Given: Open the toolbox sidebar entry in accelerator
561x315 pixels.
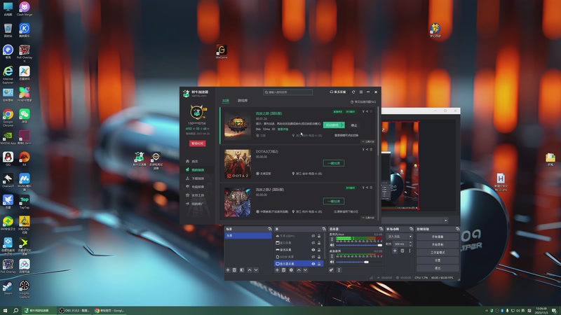Looking at the screenshot, I should [x=195, y=195].
